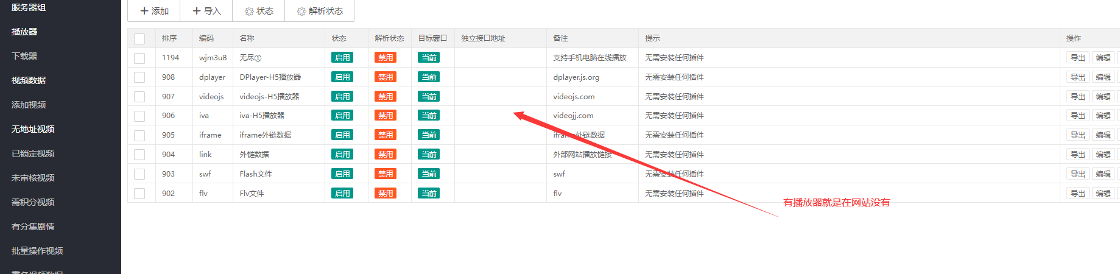This screenshot has height=274, width=1120.
Task: Click 编辑 button in dplayer row
Action: pyautogui.click(x=1103, y=77)
